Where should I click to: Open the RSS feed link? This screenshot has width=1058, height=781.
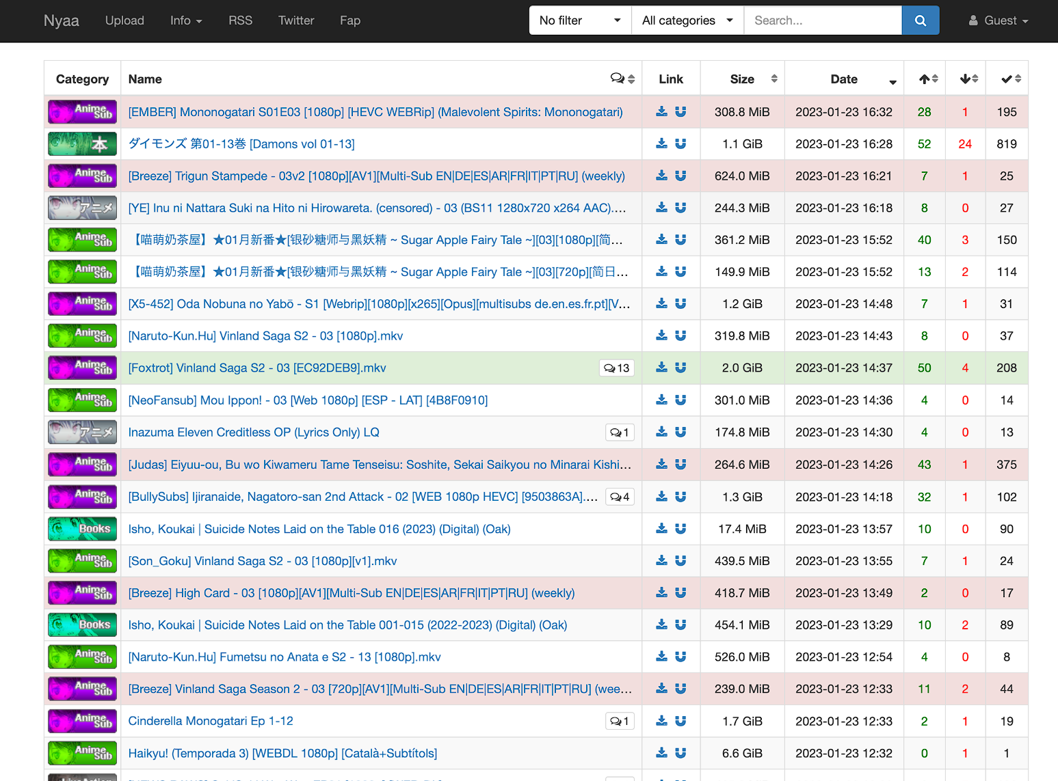(240, 20)
